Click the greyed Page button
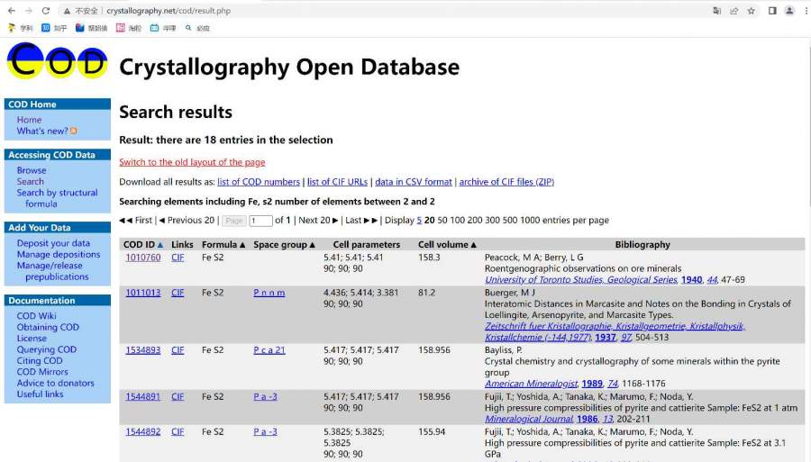Image resolution: width=811 pixels, height=462 pixels. 233,221
